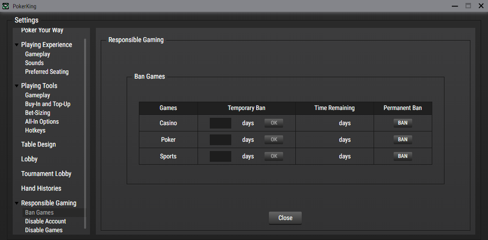488x240 pixels.
Task: Click the Poker row label
Action: pos(168,140)
